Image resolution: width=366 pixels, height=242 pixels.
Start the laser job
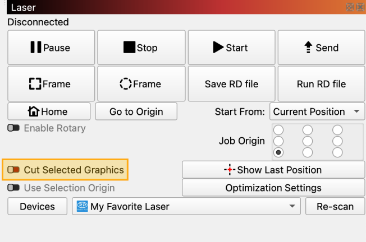click(x=231, y=48)
